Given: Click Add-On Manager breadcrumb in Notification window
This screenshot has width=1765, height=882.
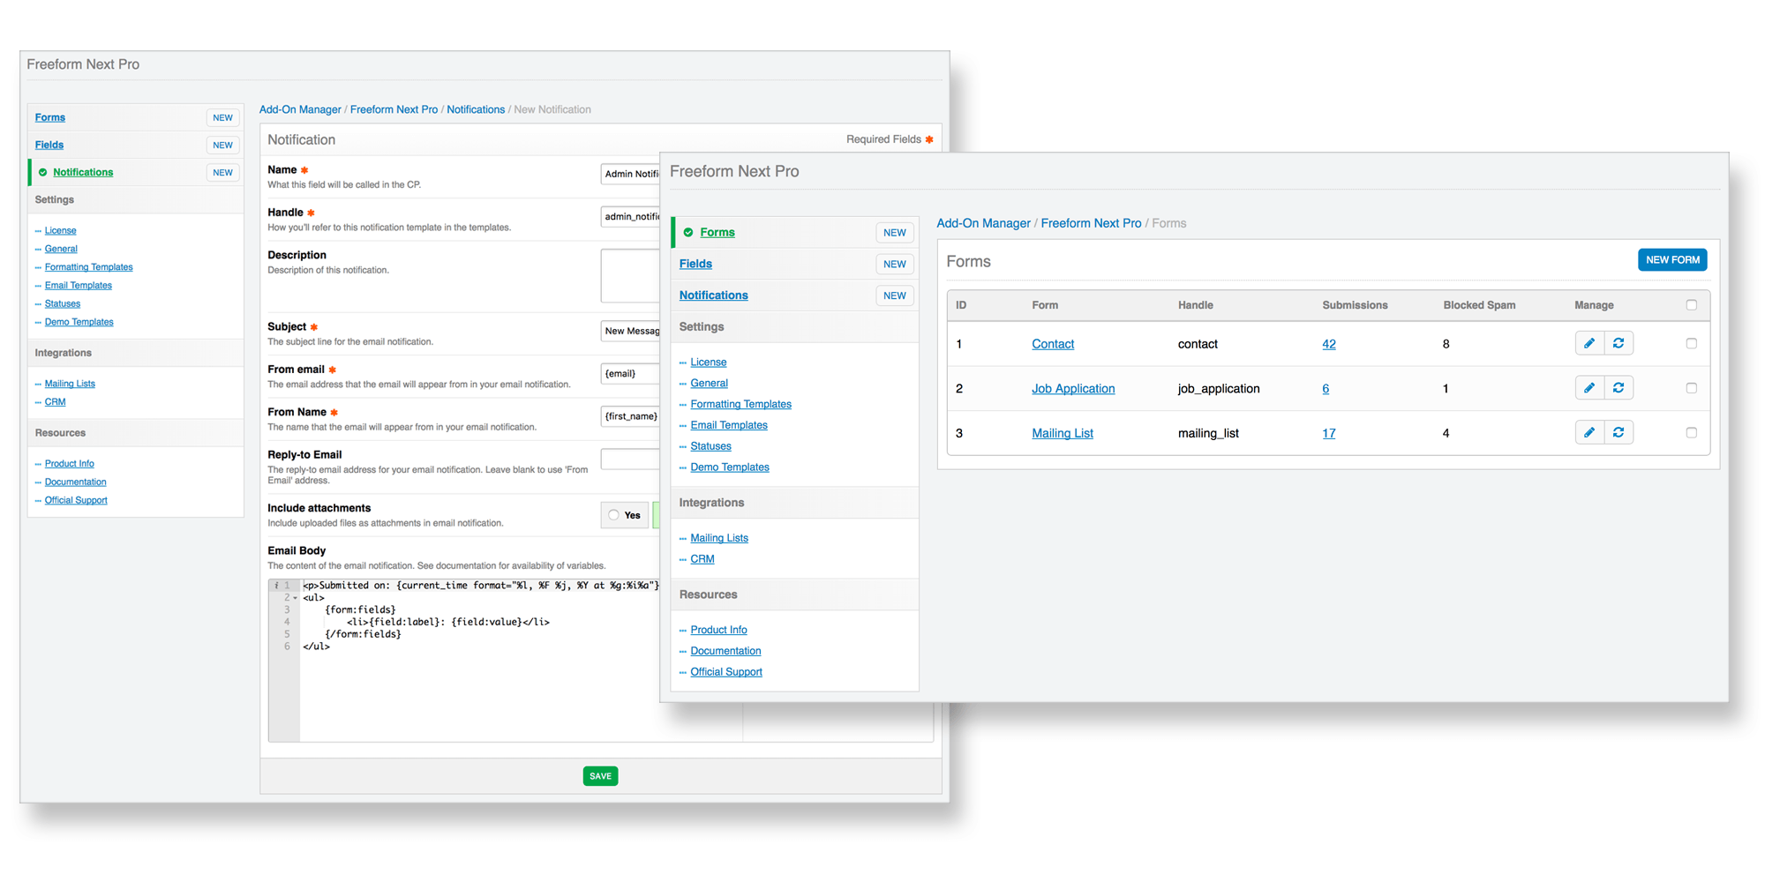Looking at the screenshot, I should pos(300,109).
